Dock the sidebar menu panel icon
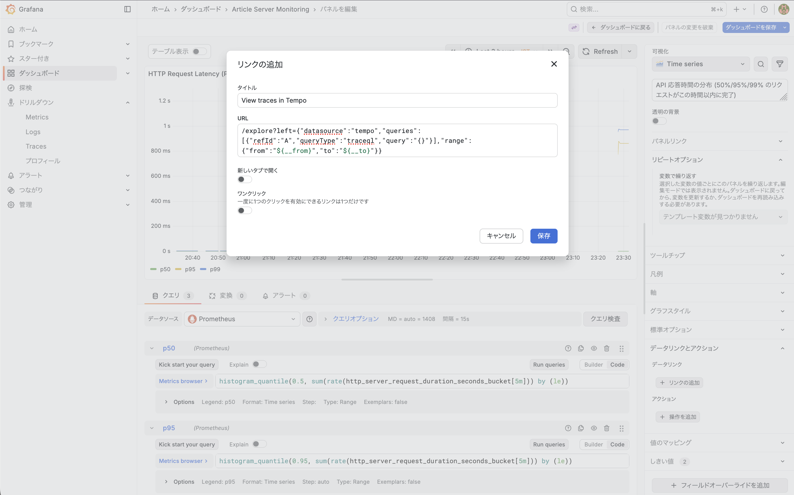794x495 pixels. (x=127, y=9)
